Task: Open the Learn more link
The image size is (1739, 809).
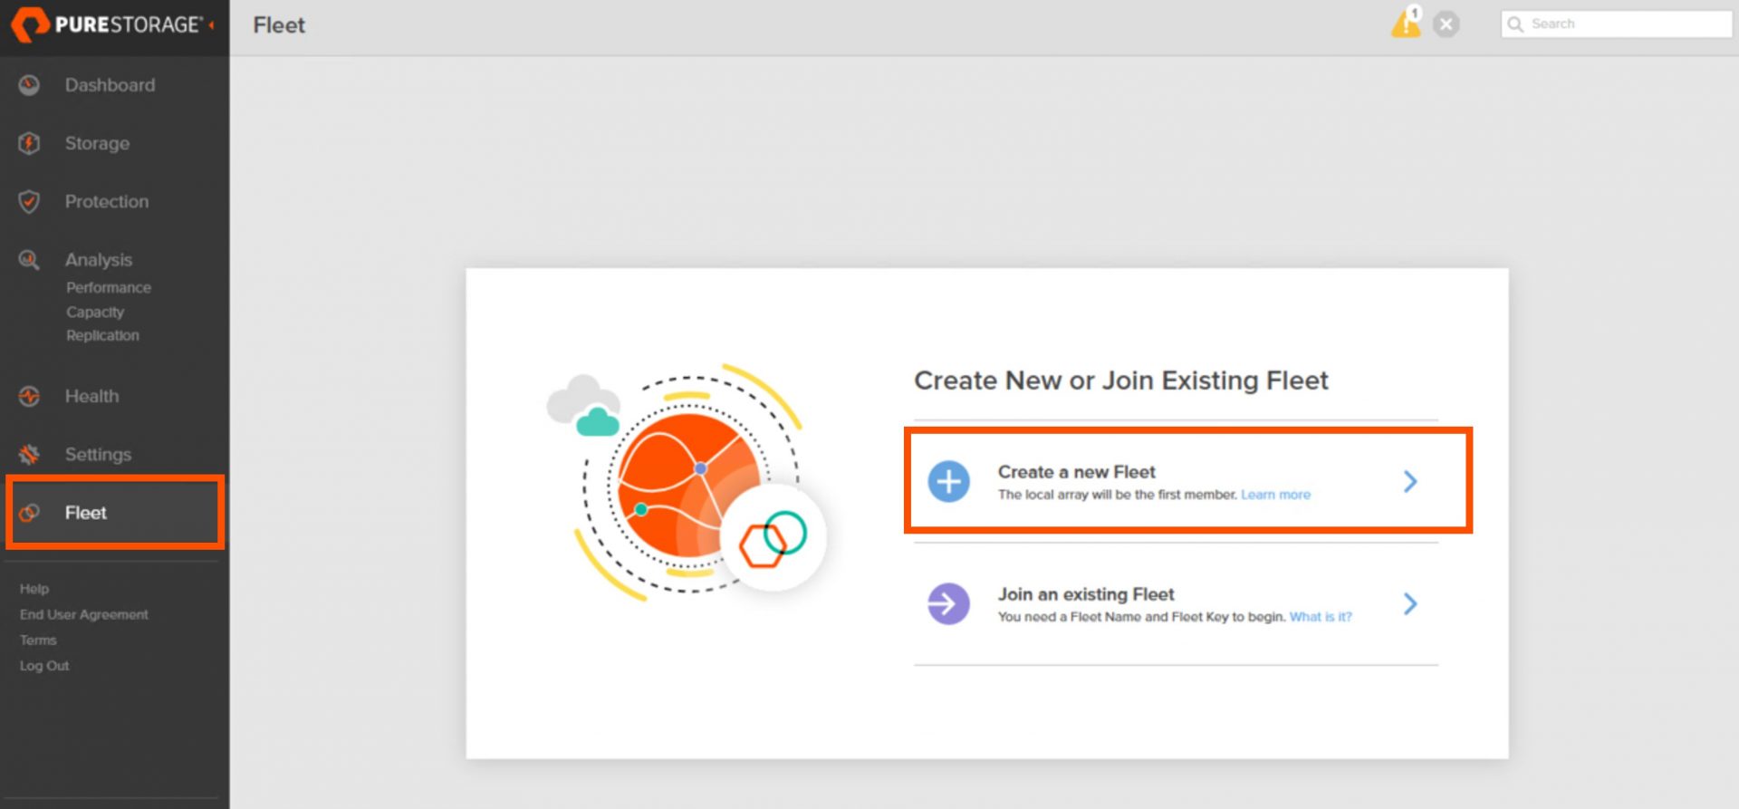Action: [x=1275, y=495]
